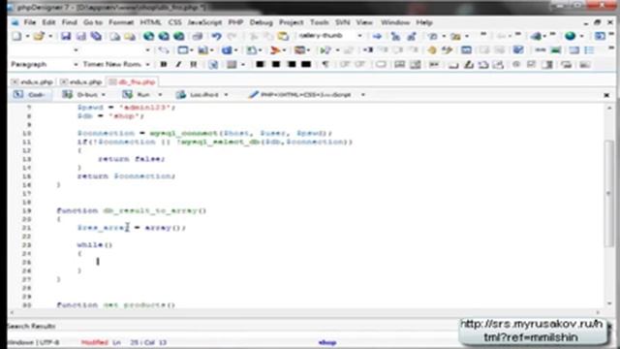Click the horizontal scrollbar under the code
The width and height of the screenshot is (620, 349).
coord(304,312)
